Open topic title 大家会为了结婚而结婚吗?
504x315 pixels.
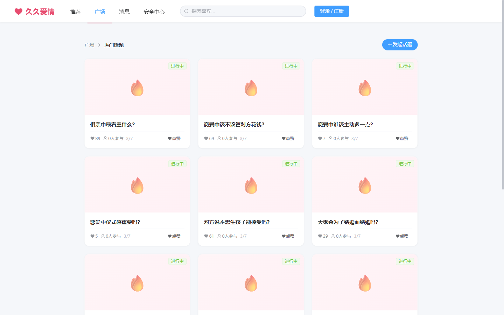coord(348,222)
